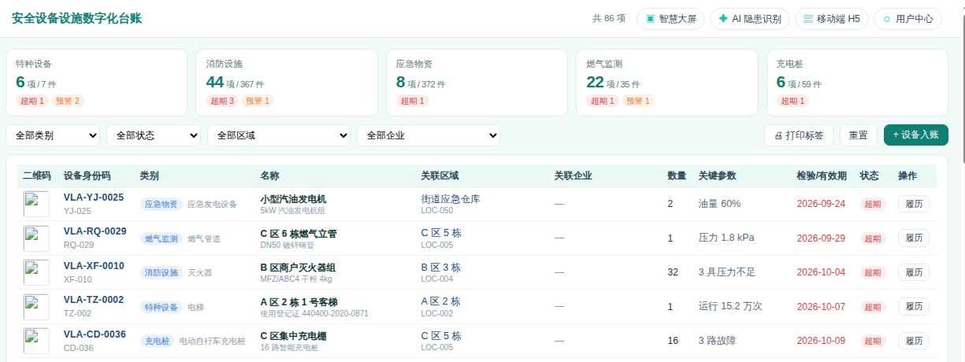Click device ID VLA-YJ-0025

[x=94, y=198]
